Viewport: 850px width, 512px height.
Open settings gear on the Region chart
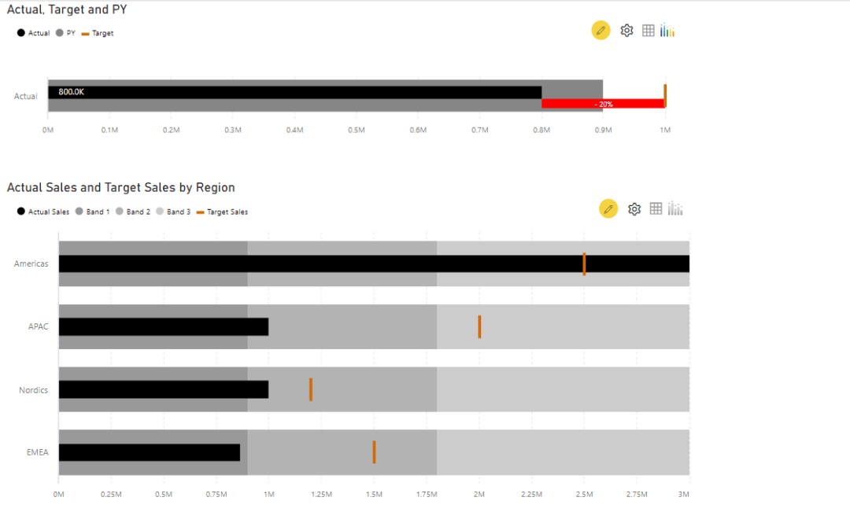634,208
